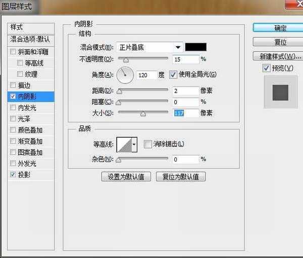Open the black shadow color swatch
The image size is (303, 258).
[x=196, y=47]
